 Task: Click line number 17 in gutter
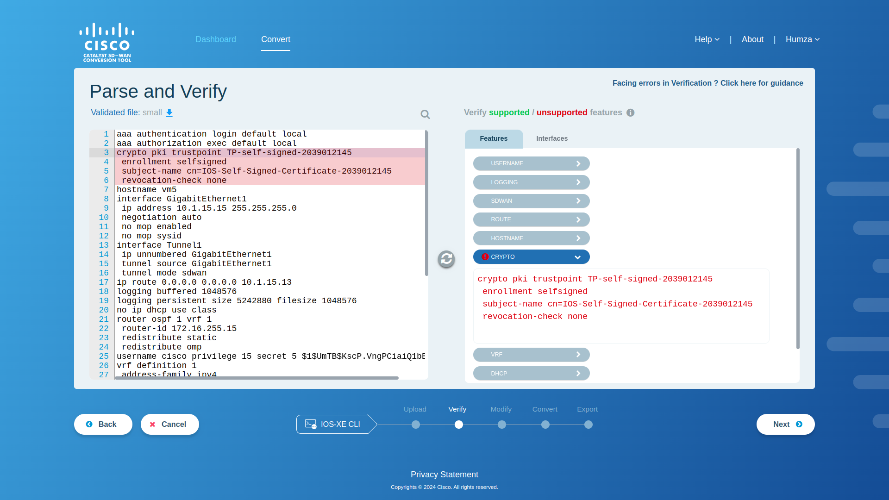tap(104, 282)
